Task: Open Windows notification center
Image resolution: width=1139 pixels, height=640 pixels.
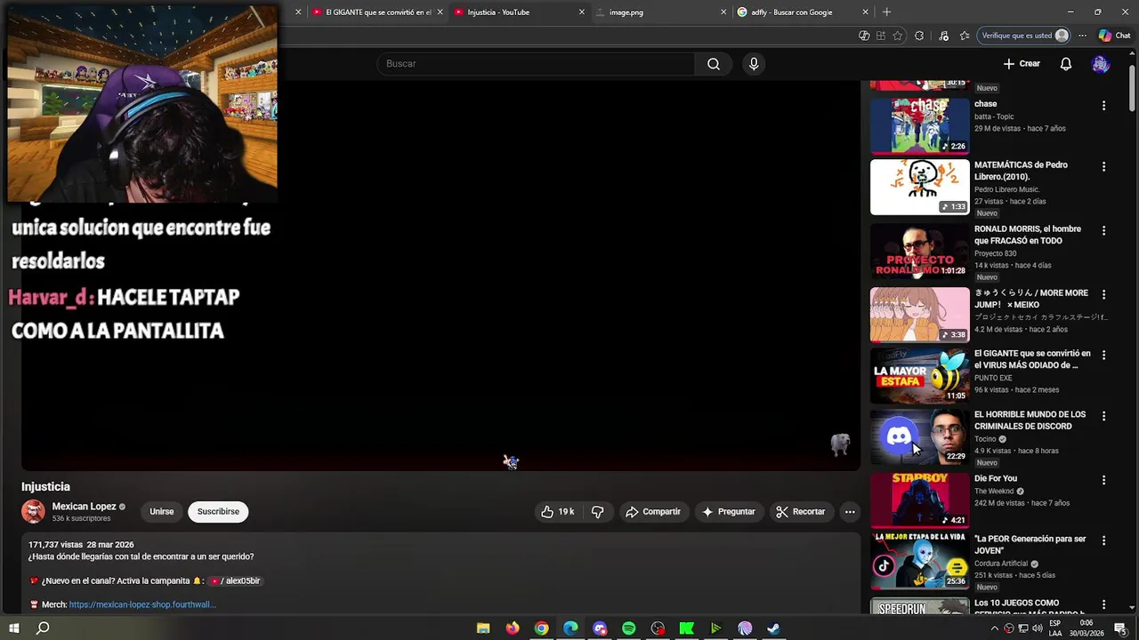Action: pyautogui.click(x=1120, y=628)
